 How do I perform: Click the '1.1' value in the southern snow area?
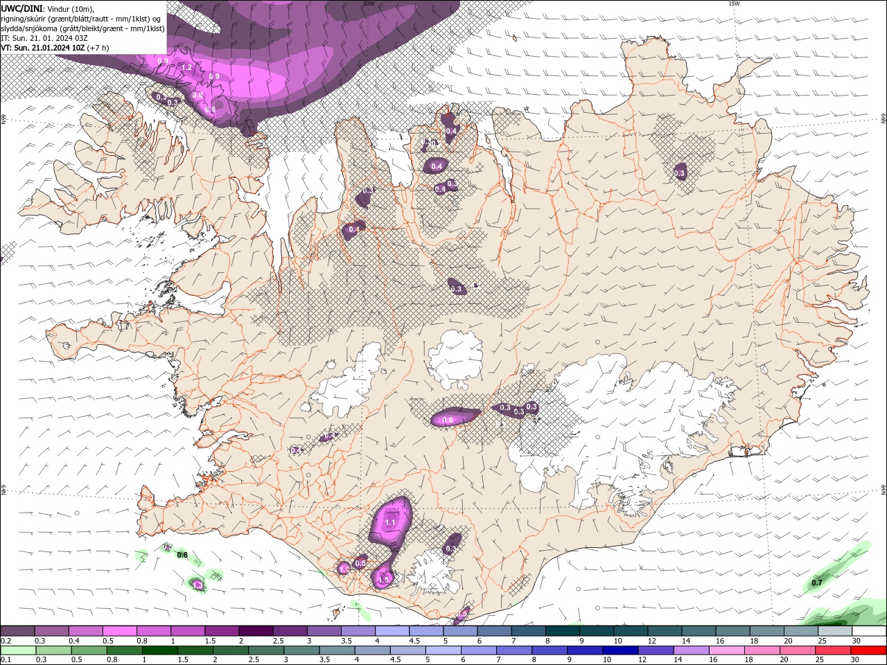(x=390, y=523)
